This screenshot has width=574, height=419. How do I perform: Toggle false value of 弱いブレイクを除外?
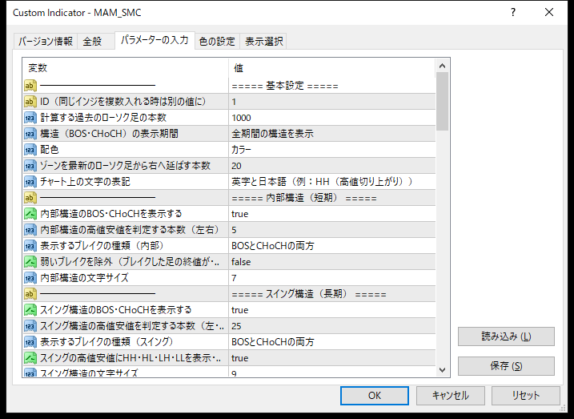point(332,261)
